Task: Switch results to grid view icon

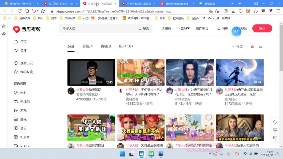Action: coord(252,46)
